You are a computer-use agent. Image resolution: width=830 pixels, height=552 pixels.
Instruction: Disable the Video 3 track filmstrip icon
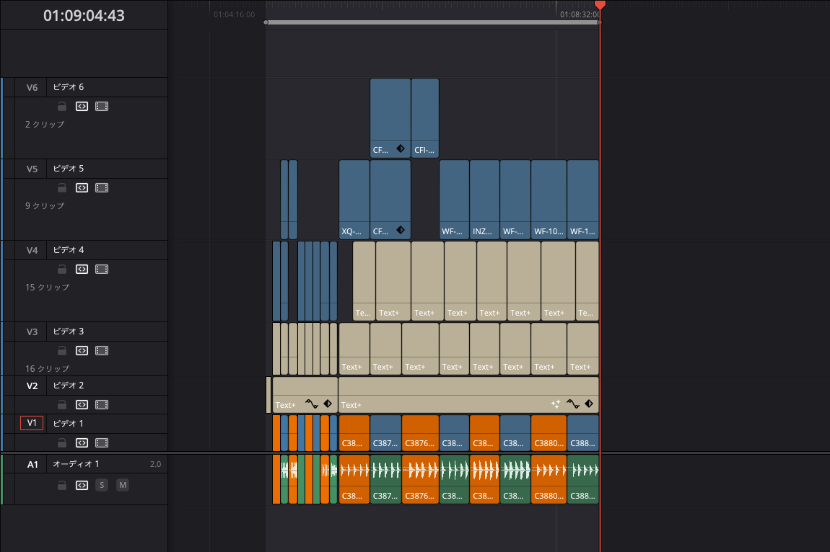click(x=102, y=350)
